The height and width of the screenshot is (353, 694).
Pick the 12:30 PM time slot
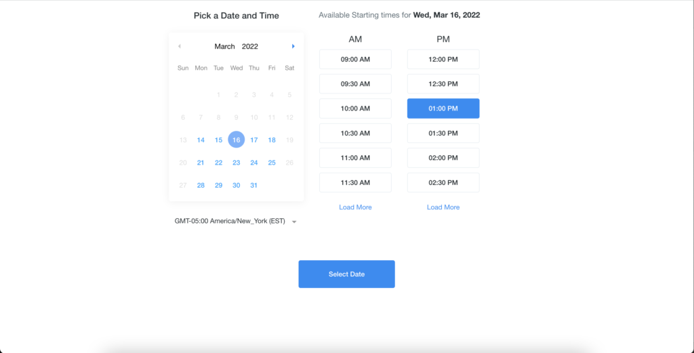(x=443, y=83)
